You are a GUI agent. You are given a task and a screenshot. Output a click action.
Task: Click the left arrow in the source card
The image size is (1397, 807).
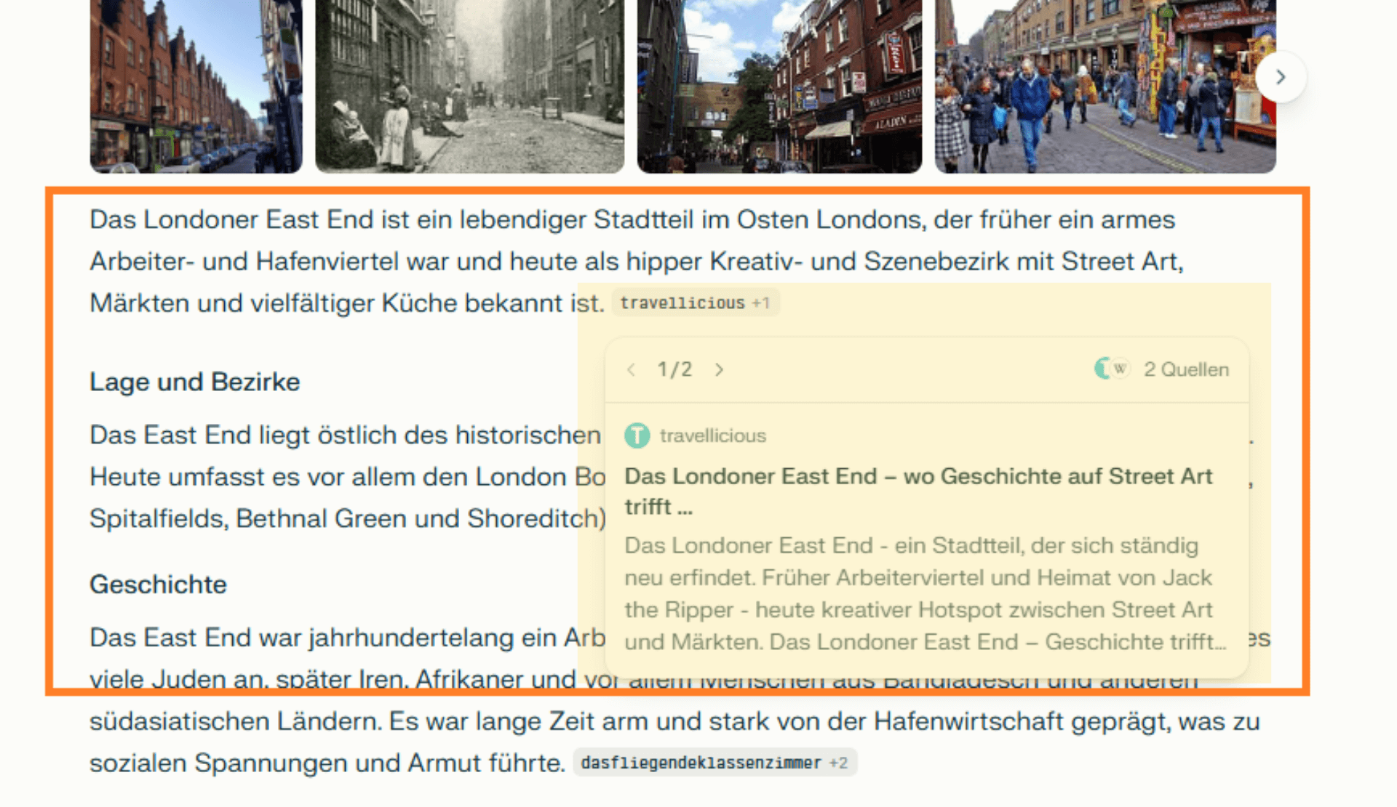pos(632,369)
